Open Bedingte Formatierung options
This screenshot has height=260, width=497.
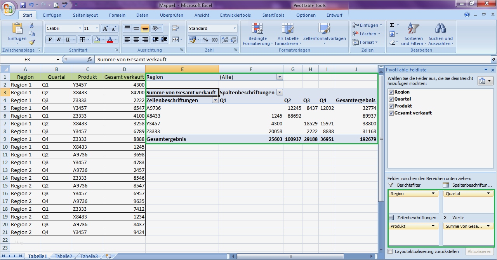257,34
